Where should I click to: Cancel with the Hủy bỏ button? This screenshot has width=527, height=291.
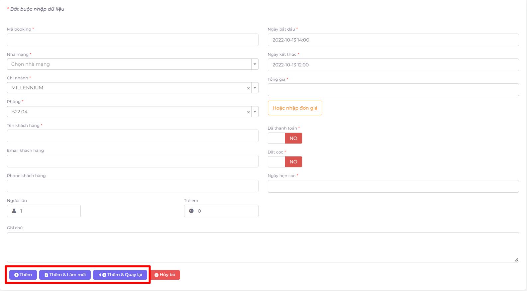[165, 275]
